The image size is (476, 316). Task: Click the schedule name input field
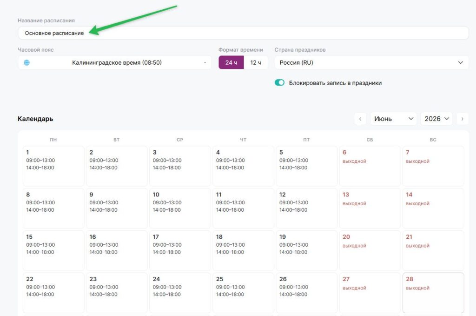(x=243, y=33)
